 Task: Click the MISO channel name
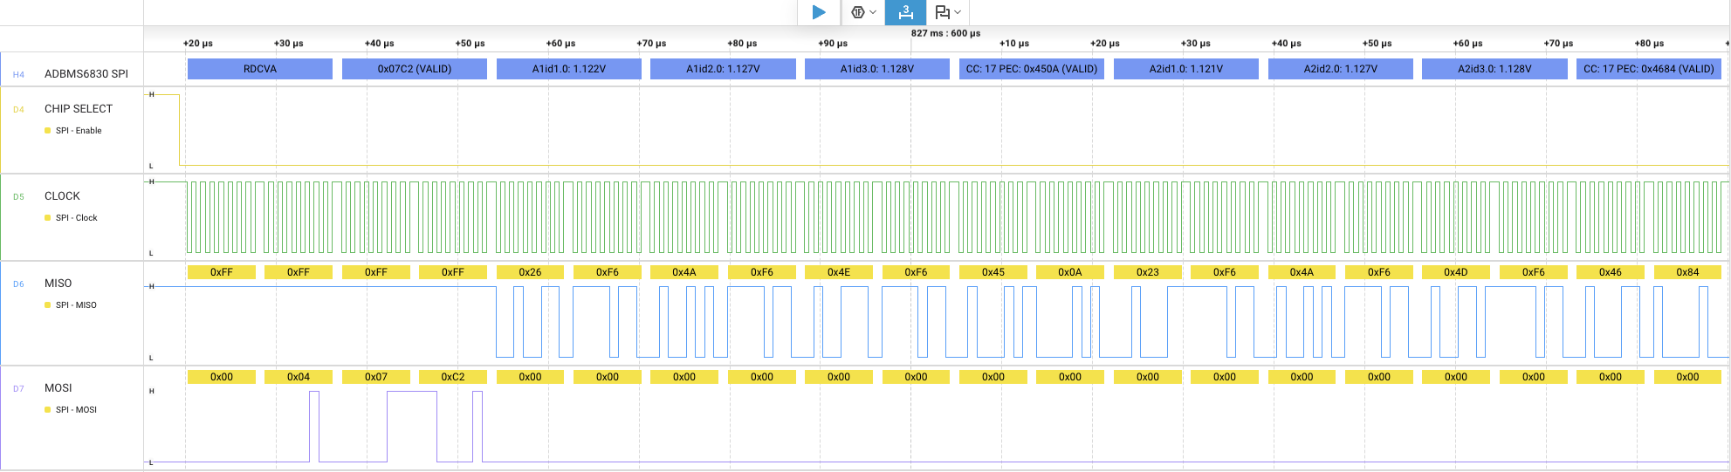coord(58,284)
